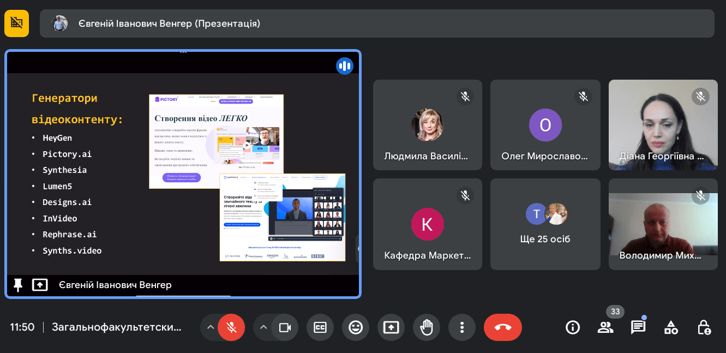
Task: Click the Synthesia bullet on the slide
Action: tap(65, 170)
